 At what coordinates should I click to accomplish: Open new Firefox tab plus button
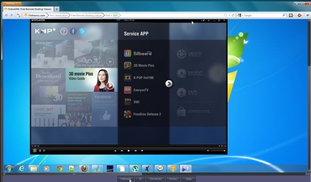pos(57,9)
